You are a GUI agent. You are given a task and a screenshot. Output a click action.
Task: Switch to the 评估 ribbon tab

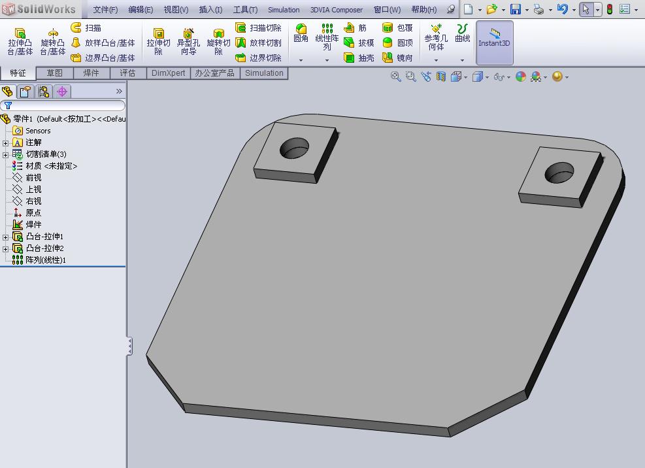tap(128, 73)
